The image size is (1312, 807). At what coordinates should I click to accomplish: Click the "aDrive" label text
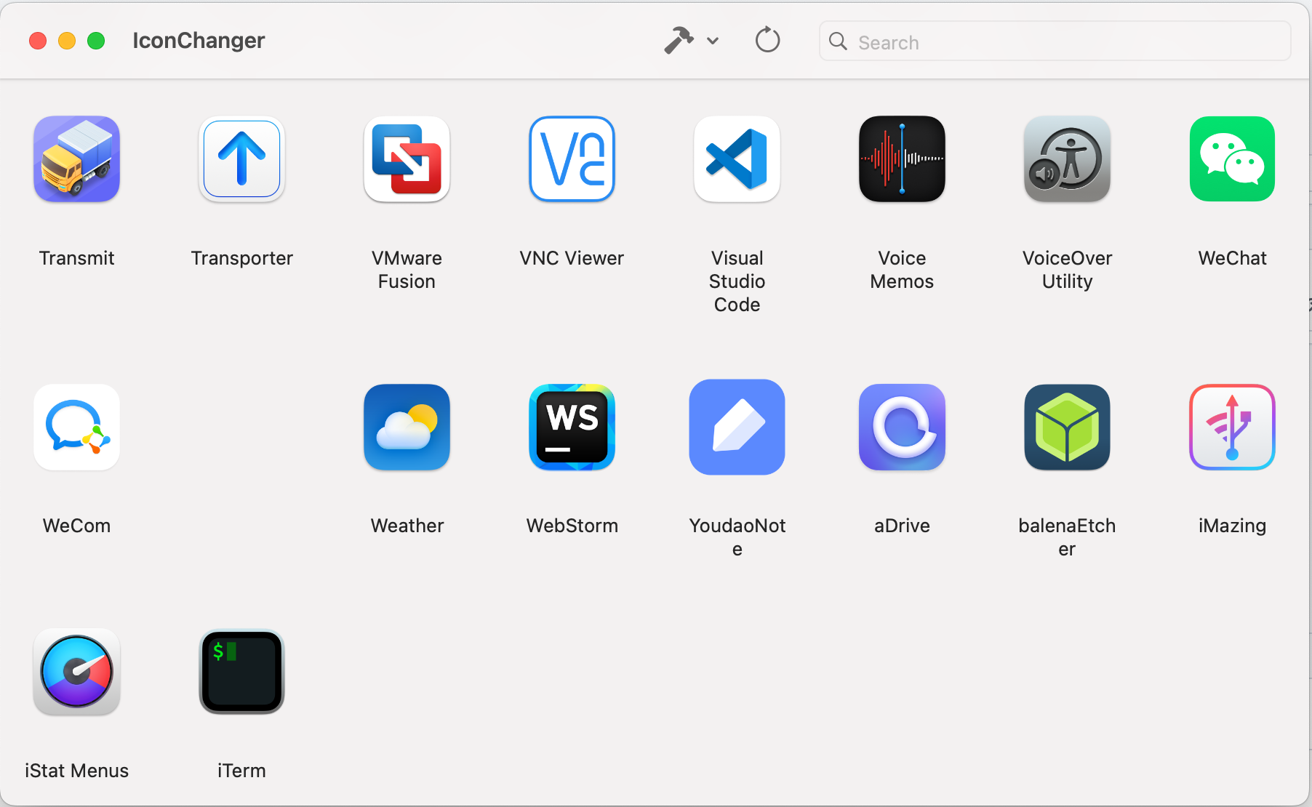click(902, 526)
